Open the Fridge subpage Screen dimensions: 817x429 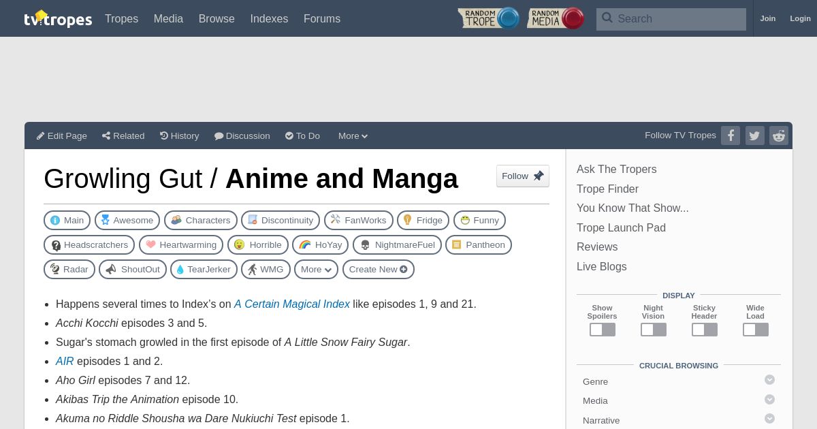[x=423, y=221]
